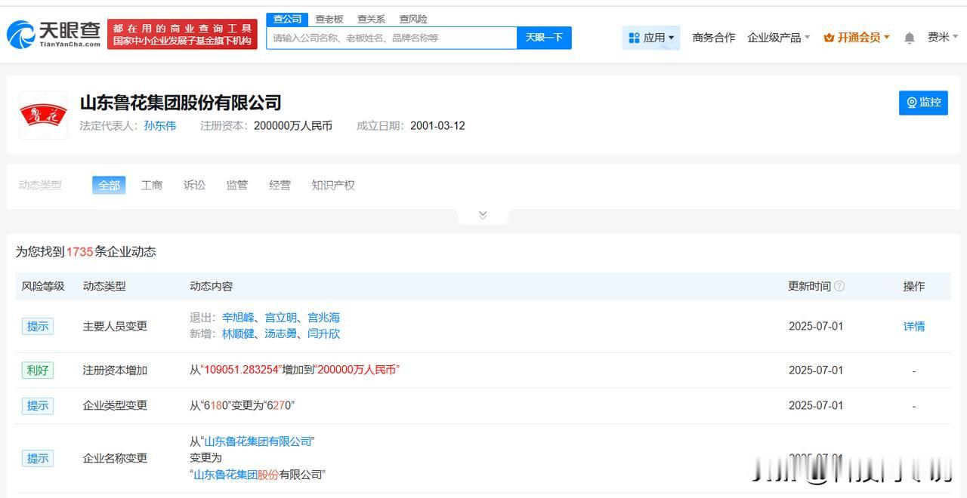
Task: Click the 利好 tag on 注册资本增加 row
Action: click(38, 370)
